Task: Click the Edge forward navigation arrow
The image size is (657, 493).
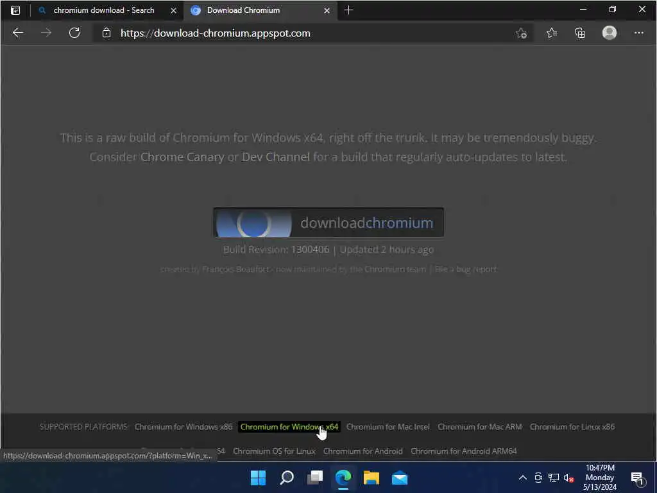Action: [46, 33]
